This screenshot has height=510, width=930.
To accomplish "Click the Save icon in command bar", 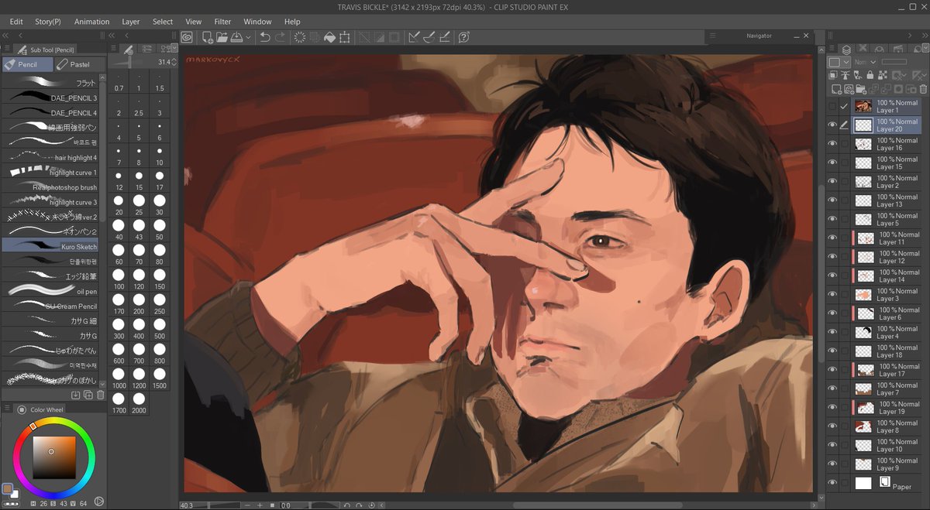I will pyautogui.click(x=236, y=37).
